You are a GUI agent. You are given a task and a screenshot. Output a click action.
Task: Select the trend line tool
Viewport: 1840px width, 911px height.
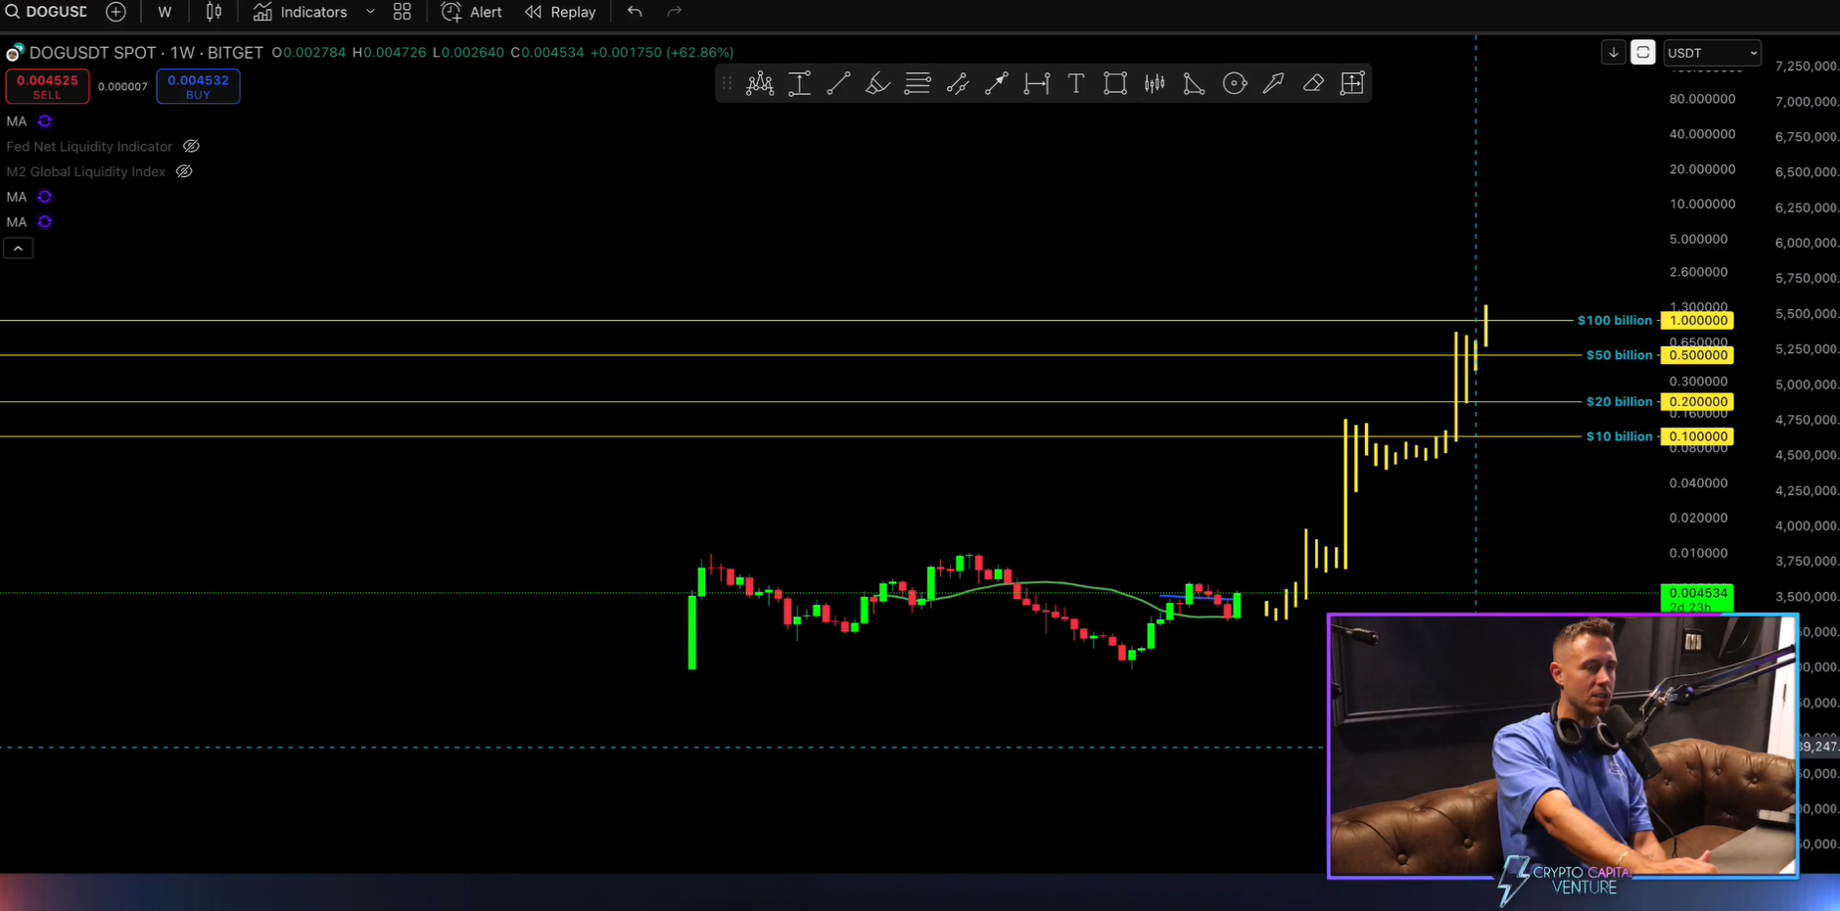pos(838,83)
